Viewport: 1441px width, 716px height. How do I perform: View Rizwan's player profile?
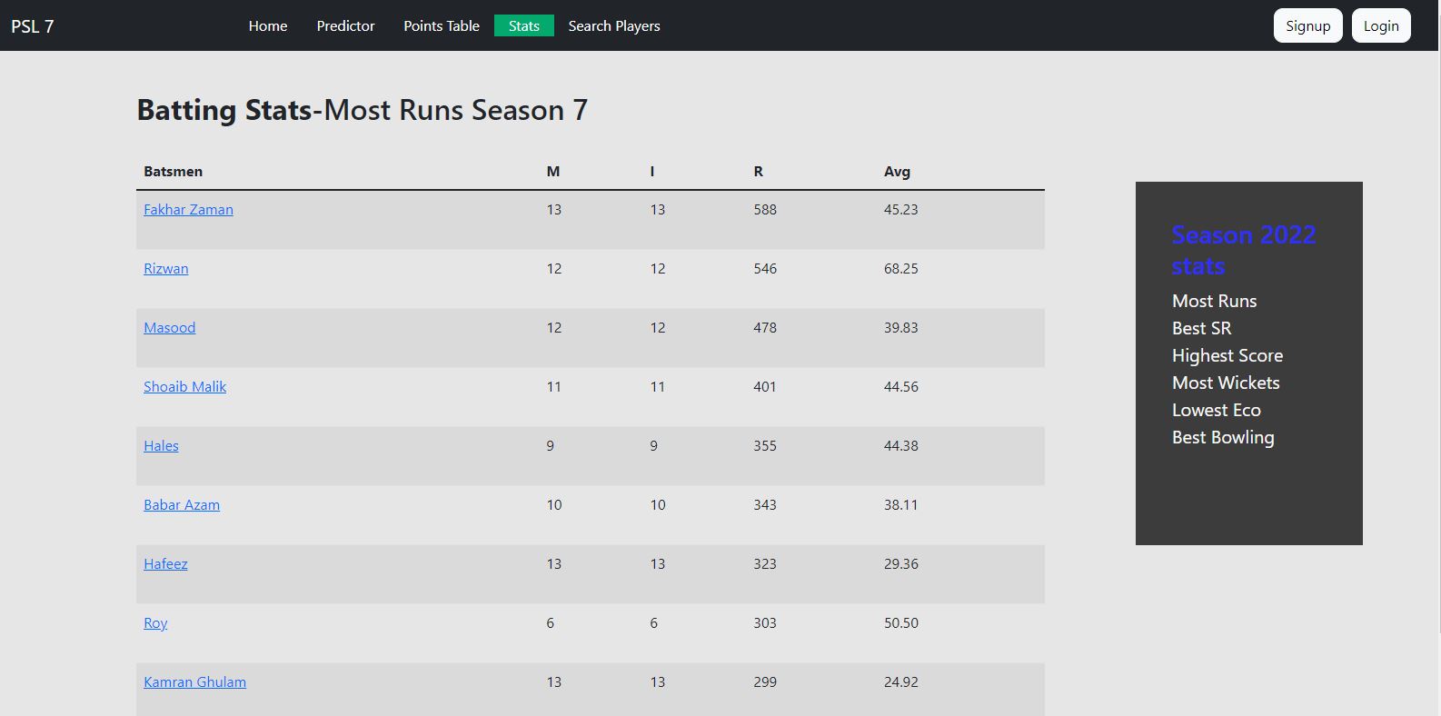click(166, 269)
